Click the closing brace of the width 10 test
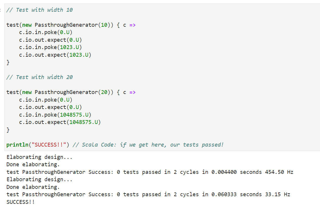The image size is (320, 210). (8, 63)
